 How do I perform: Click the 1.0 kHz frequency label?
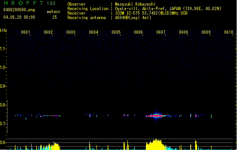click(x=3, y=67)
